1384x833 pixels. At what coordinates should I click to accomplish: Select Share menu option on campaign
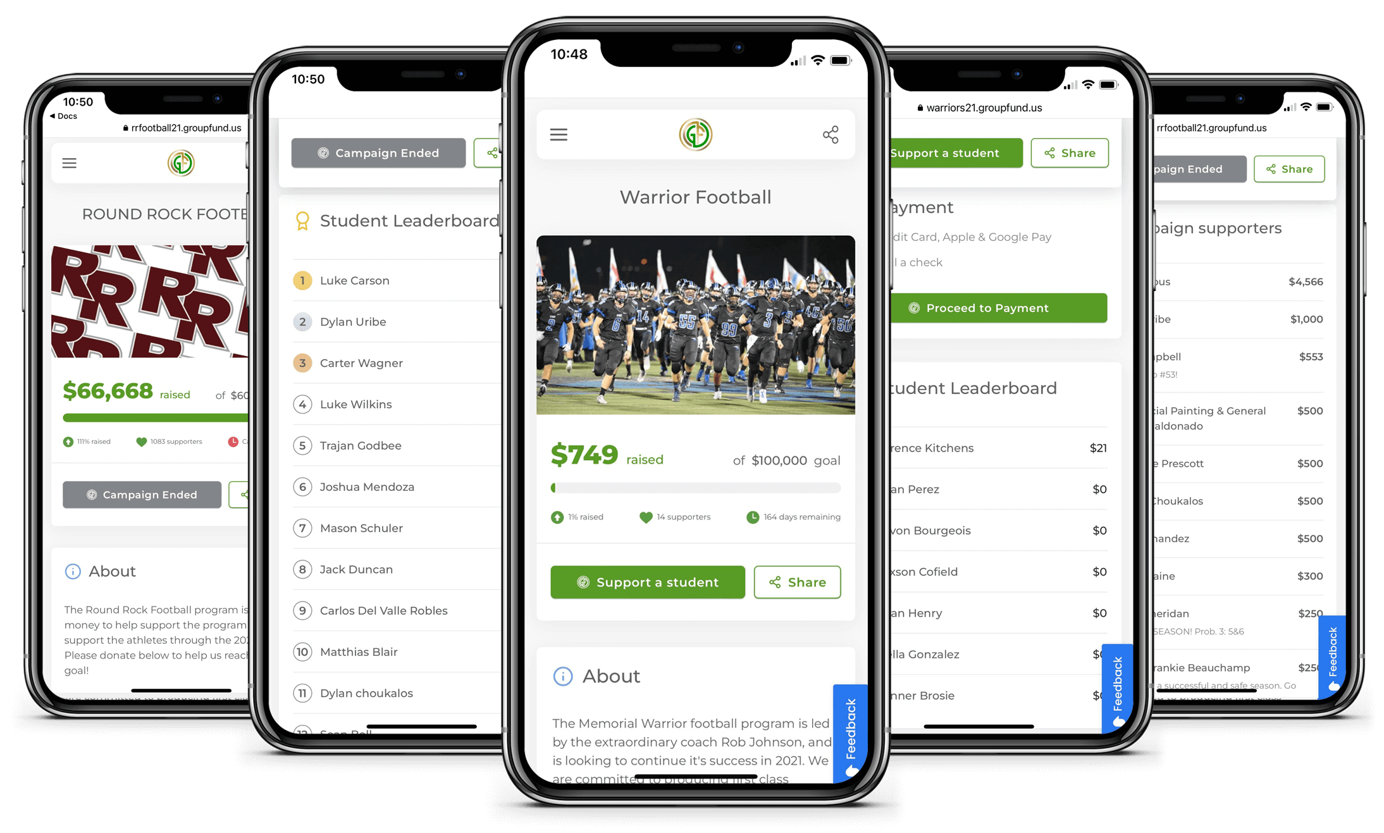(797, 582)
